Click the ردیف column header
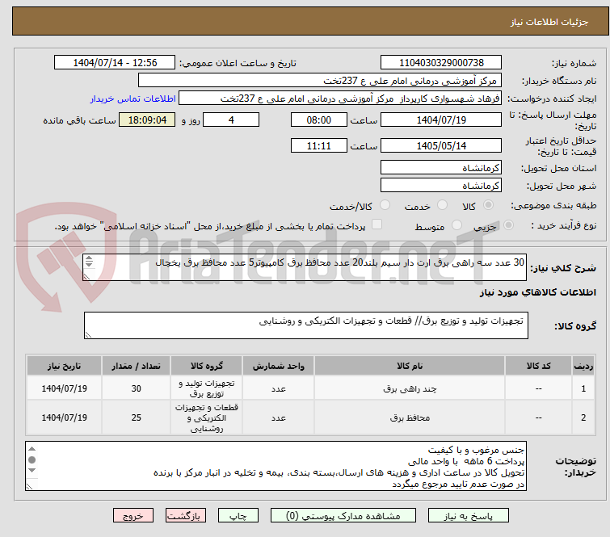 point(583,366)
